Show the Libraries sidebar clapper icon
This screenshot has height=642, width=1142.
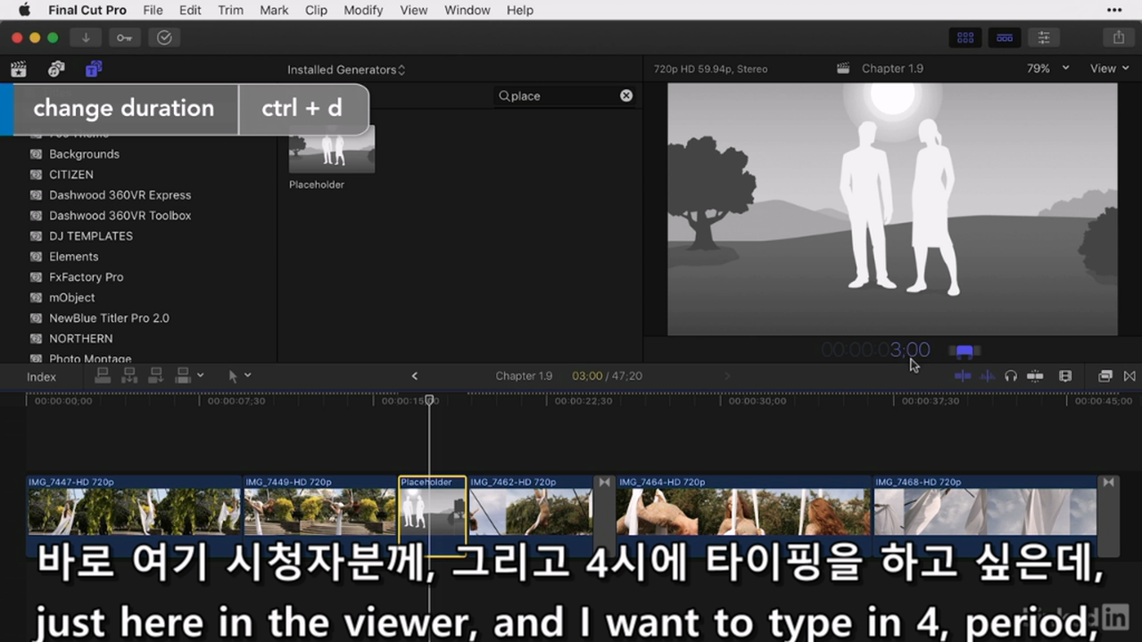18,70
